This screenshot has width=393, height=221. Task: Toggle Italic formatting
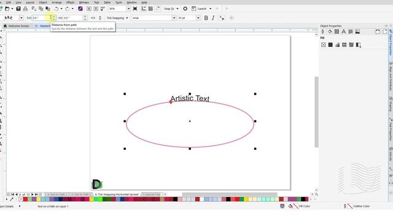click(213, 18)
